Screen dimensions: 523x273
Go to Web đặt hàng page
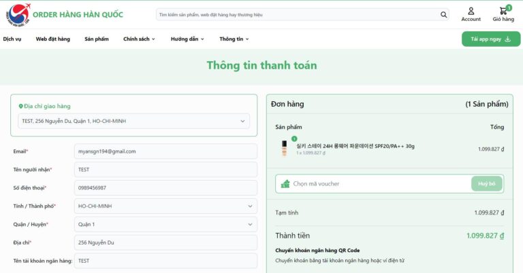click(x=53, y=39)
